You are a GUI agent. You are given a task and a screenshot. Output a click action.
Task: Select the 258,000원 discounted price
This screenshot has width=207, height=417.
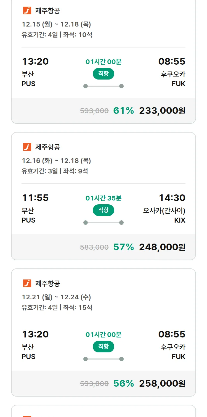coord(162,384)
